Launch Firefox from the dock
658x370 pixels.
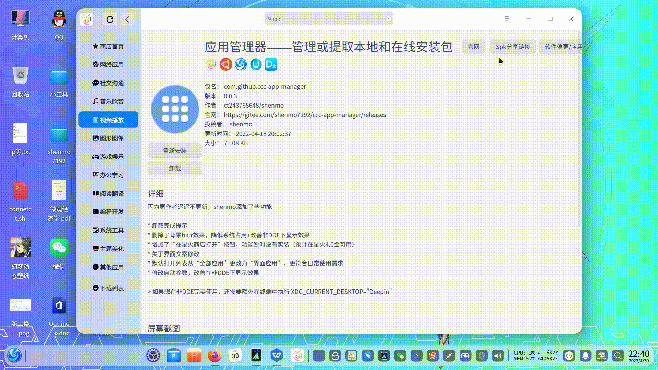click(214, 356)
